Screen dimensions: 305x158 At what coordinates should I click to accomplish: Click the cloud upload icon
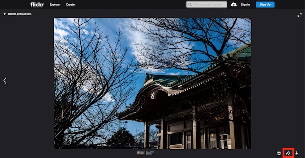coord(234,5)
